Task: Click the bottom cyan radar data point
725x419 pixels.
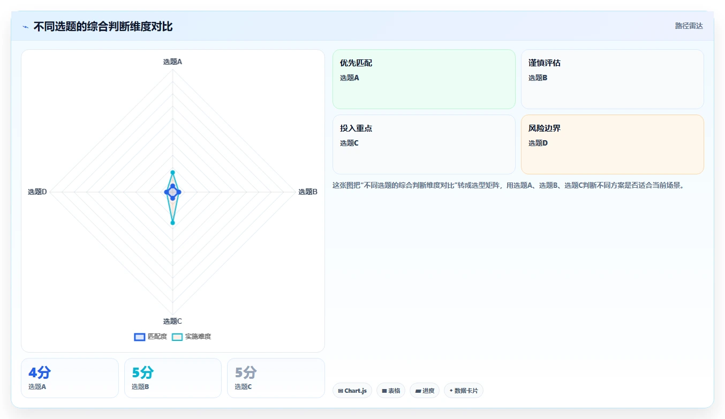Action: click(x=172, y=223)
